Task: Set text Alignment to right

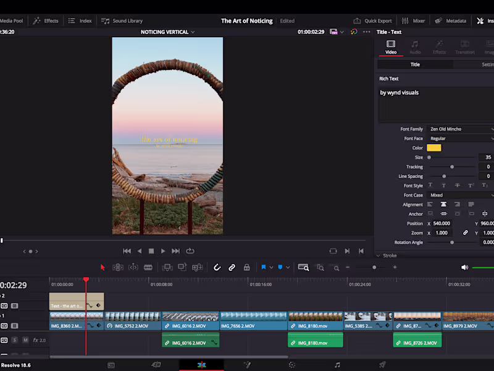Action: pyautogui.click(x=457, y=205)
